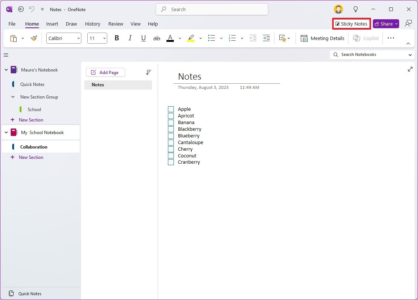The height and width of the screenshot is (300, 418).
Task: Select the Format Painter tool
Action: coord(34,38)
